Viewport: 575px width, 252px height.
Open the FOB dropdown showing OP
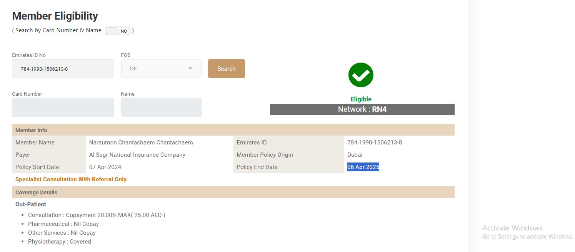tap(161, 69)
